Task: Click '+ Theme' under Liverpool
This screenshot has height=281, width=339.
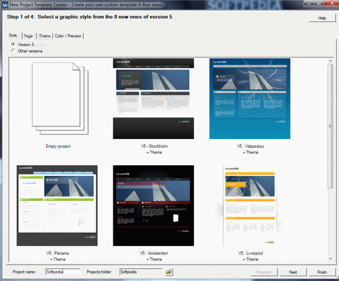Action: tap(251, 259)
